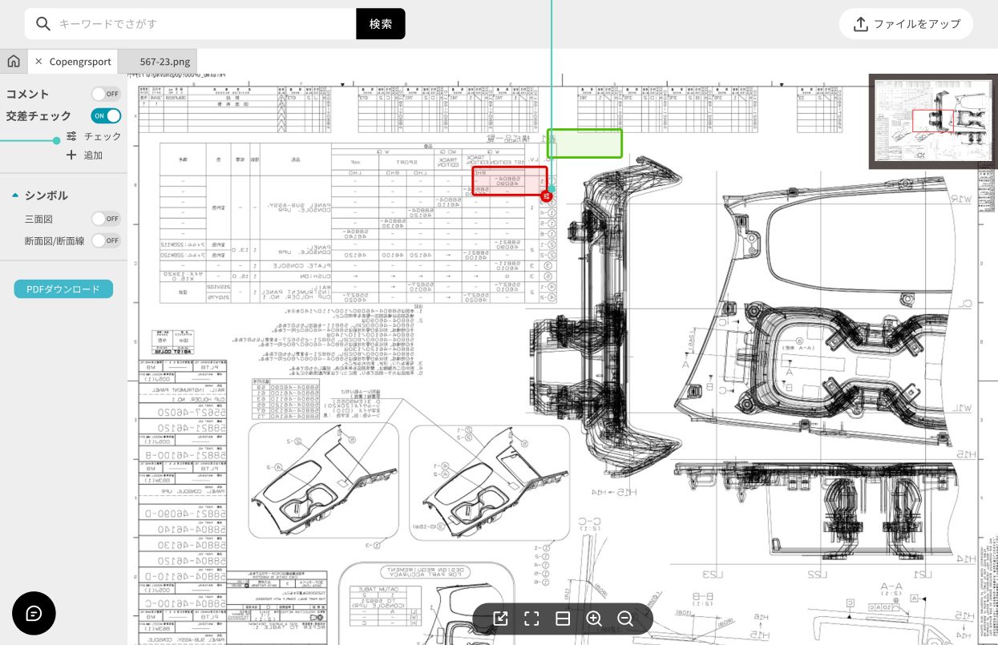Click the teal slider handle on left panel

pyautogui.click(x=56, y=140)
